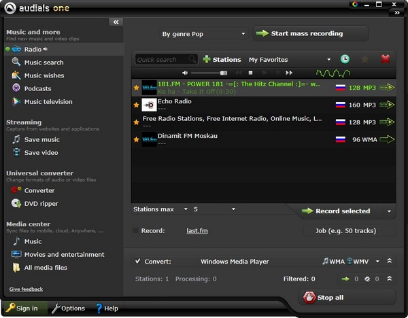The image size is (408, 318).
Task: Start mass recording
Action: point(311,33)
